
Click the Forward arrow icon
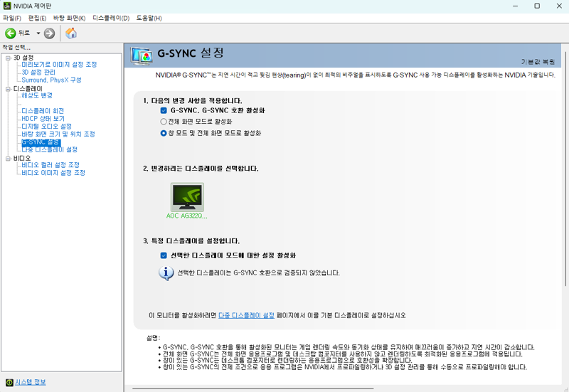(x=49, y=33)
